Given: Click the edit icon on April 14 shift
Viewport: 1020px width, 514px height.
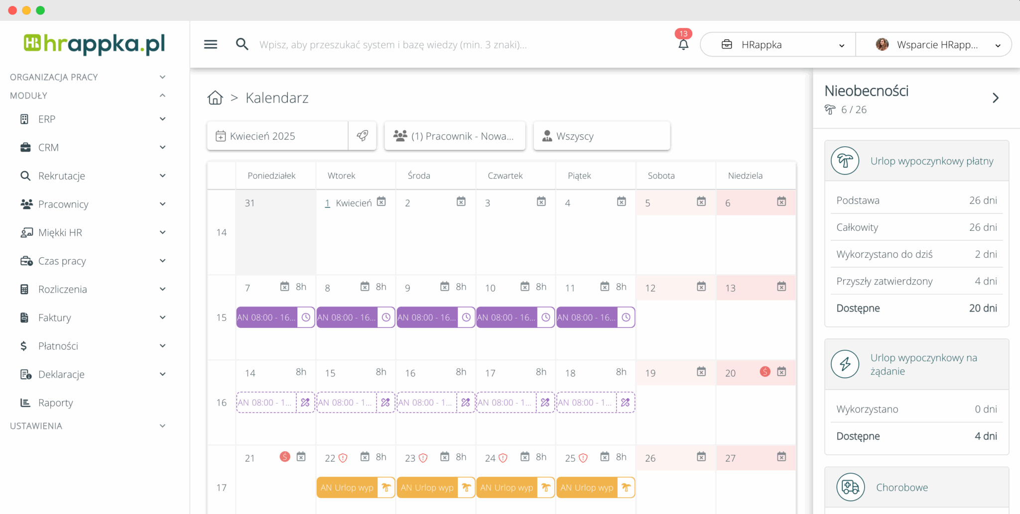Looking at the screenshot, I should point(305,403).
